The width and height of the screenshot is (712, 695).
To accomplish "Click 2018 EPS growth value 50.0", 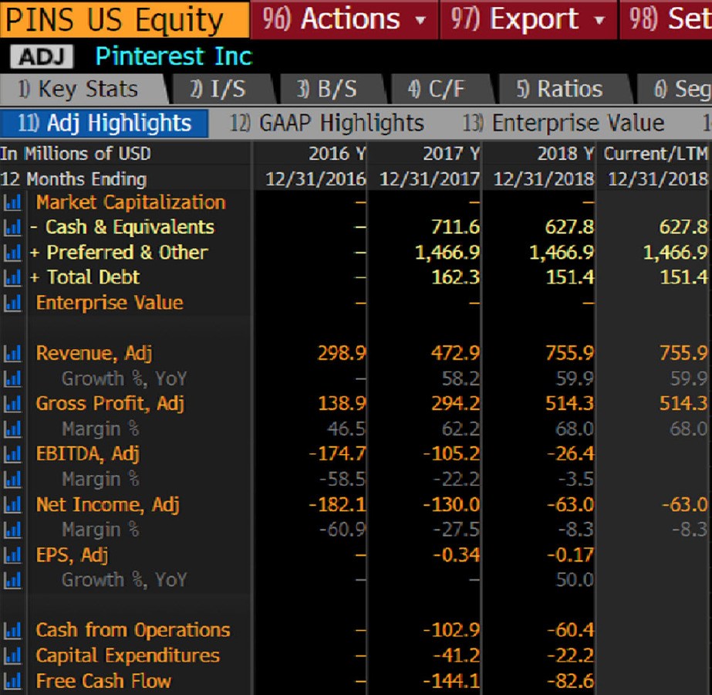I will click(x=575, y=580).
